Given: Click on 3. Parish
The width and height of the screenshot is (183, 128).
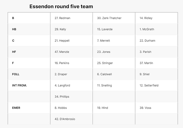Looking at the screenshot, I should pos(145,52).
